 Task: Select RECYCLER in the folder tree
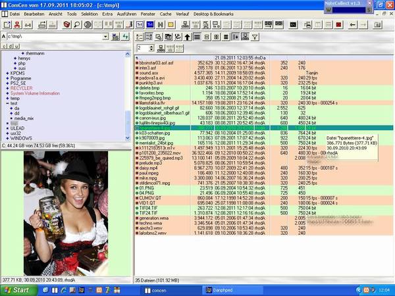pyautogui.click(x=22, y=88)
